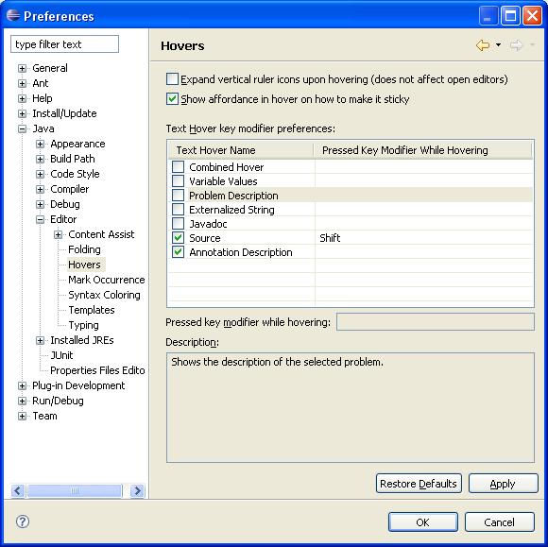Collapse the Java tree node
This screenshot has height=547, width=548.
coord(22,128)
